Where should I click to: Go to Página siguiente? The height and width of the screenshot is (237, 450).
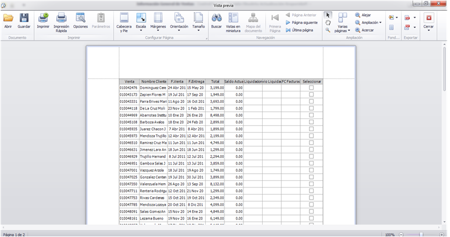302,22
